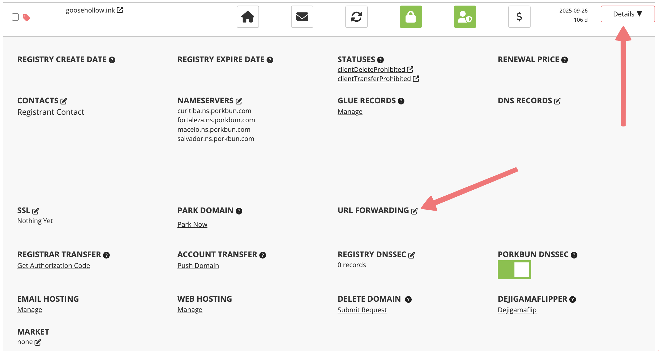Open the clientDeleteProhibited status link
This screenshot has width=659, height=351.
pyautogui.click(x=375, y=69)
